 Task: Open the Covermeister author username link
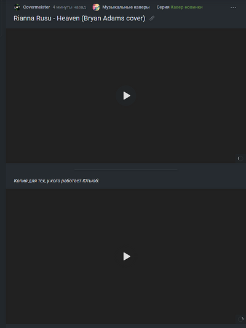tap(36, 7)
